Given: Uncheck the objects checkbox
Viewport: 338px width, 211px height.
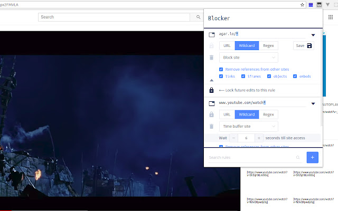Looking at the screenshot, I should (x=269, y=76).
